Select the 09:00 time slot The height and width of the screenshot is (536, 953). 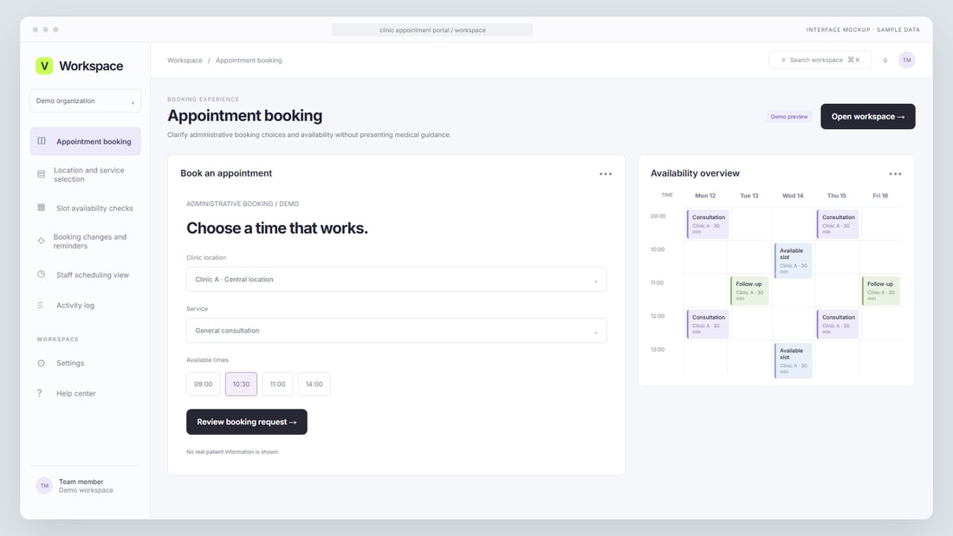click(203, 384)
